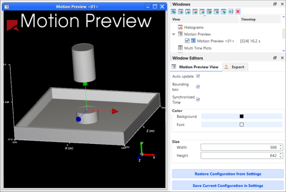This screenshot has height=192, width=286.
Task: Add a new histogram window via toolbar
Action: pos(188,11)
